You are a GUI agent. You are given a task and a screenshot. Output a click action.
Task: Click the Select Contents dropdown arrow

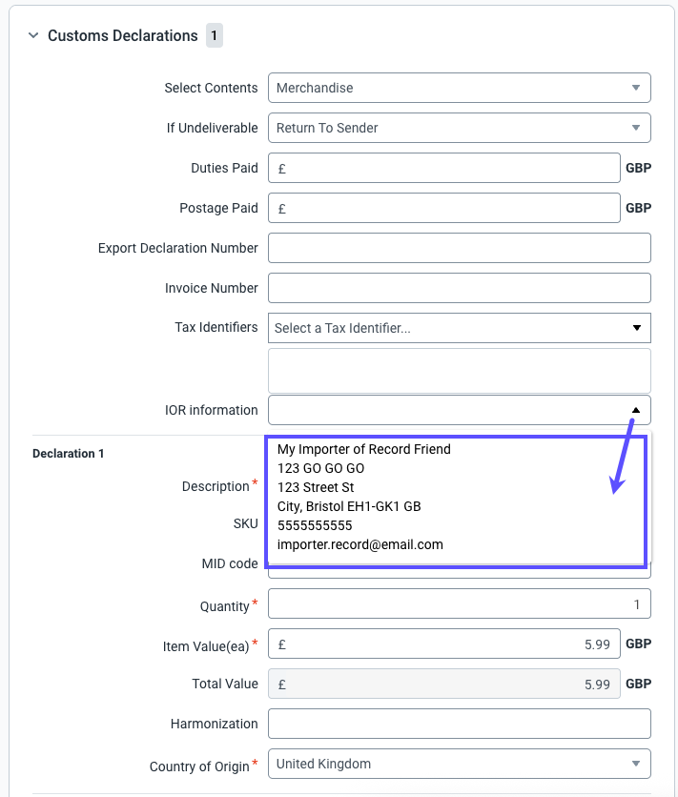click(636, 88)
